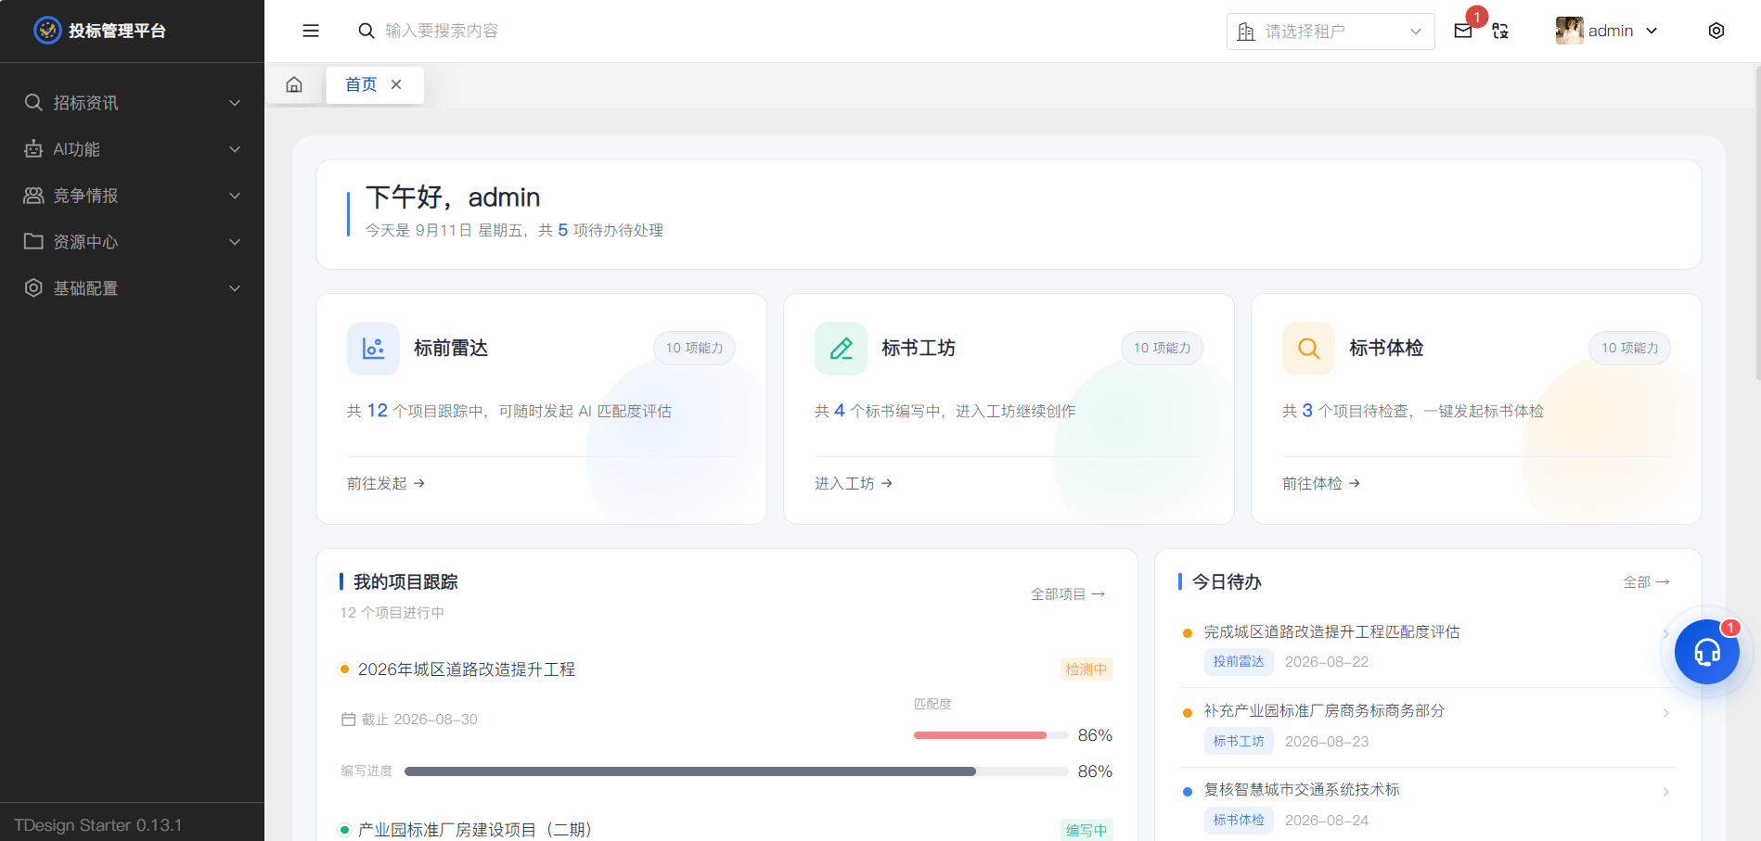Click the 资源中心 folder icon in sidebar
The image size is (1761, 841).
point(33,241)
